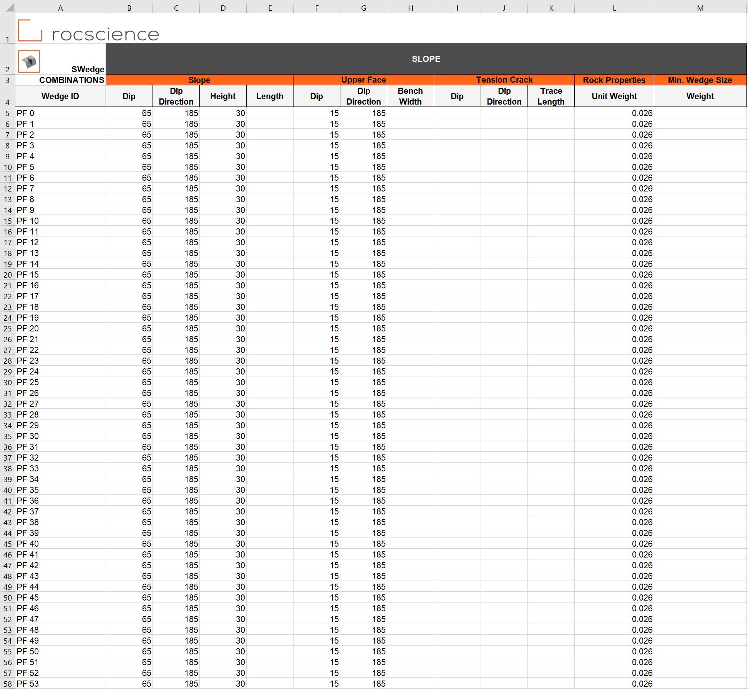Click the Length column heading

point(270,96)
